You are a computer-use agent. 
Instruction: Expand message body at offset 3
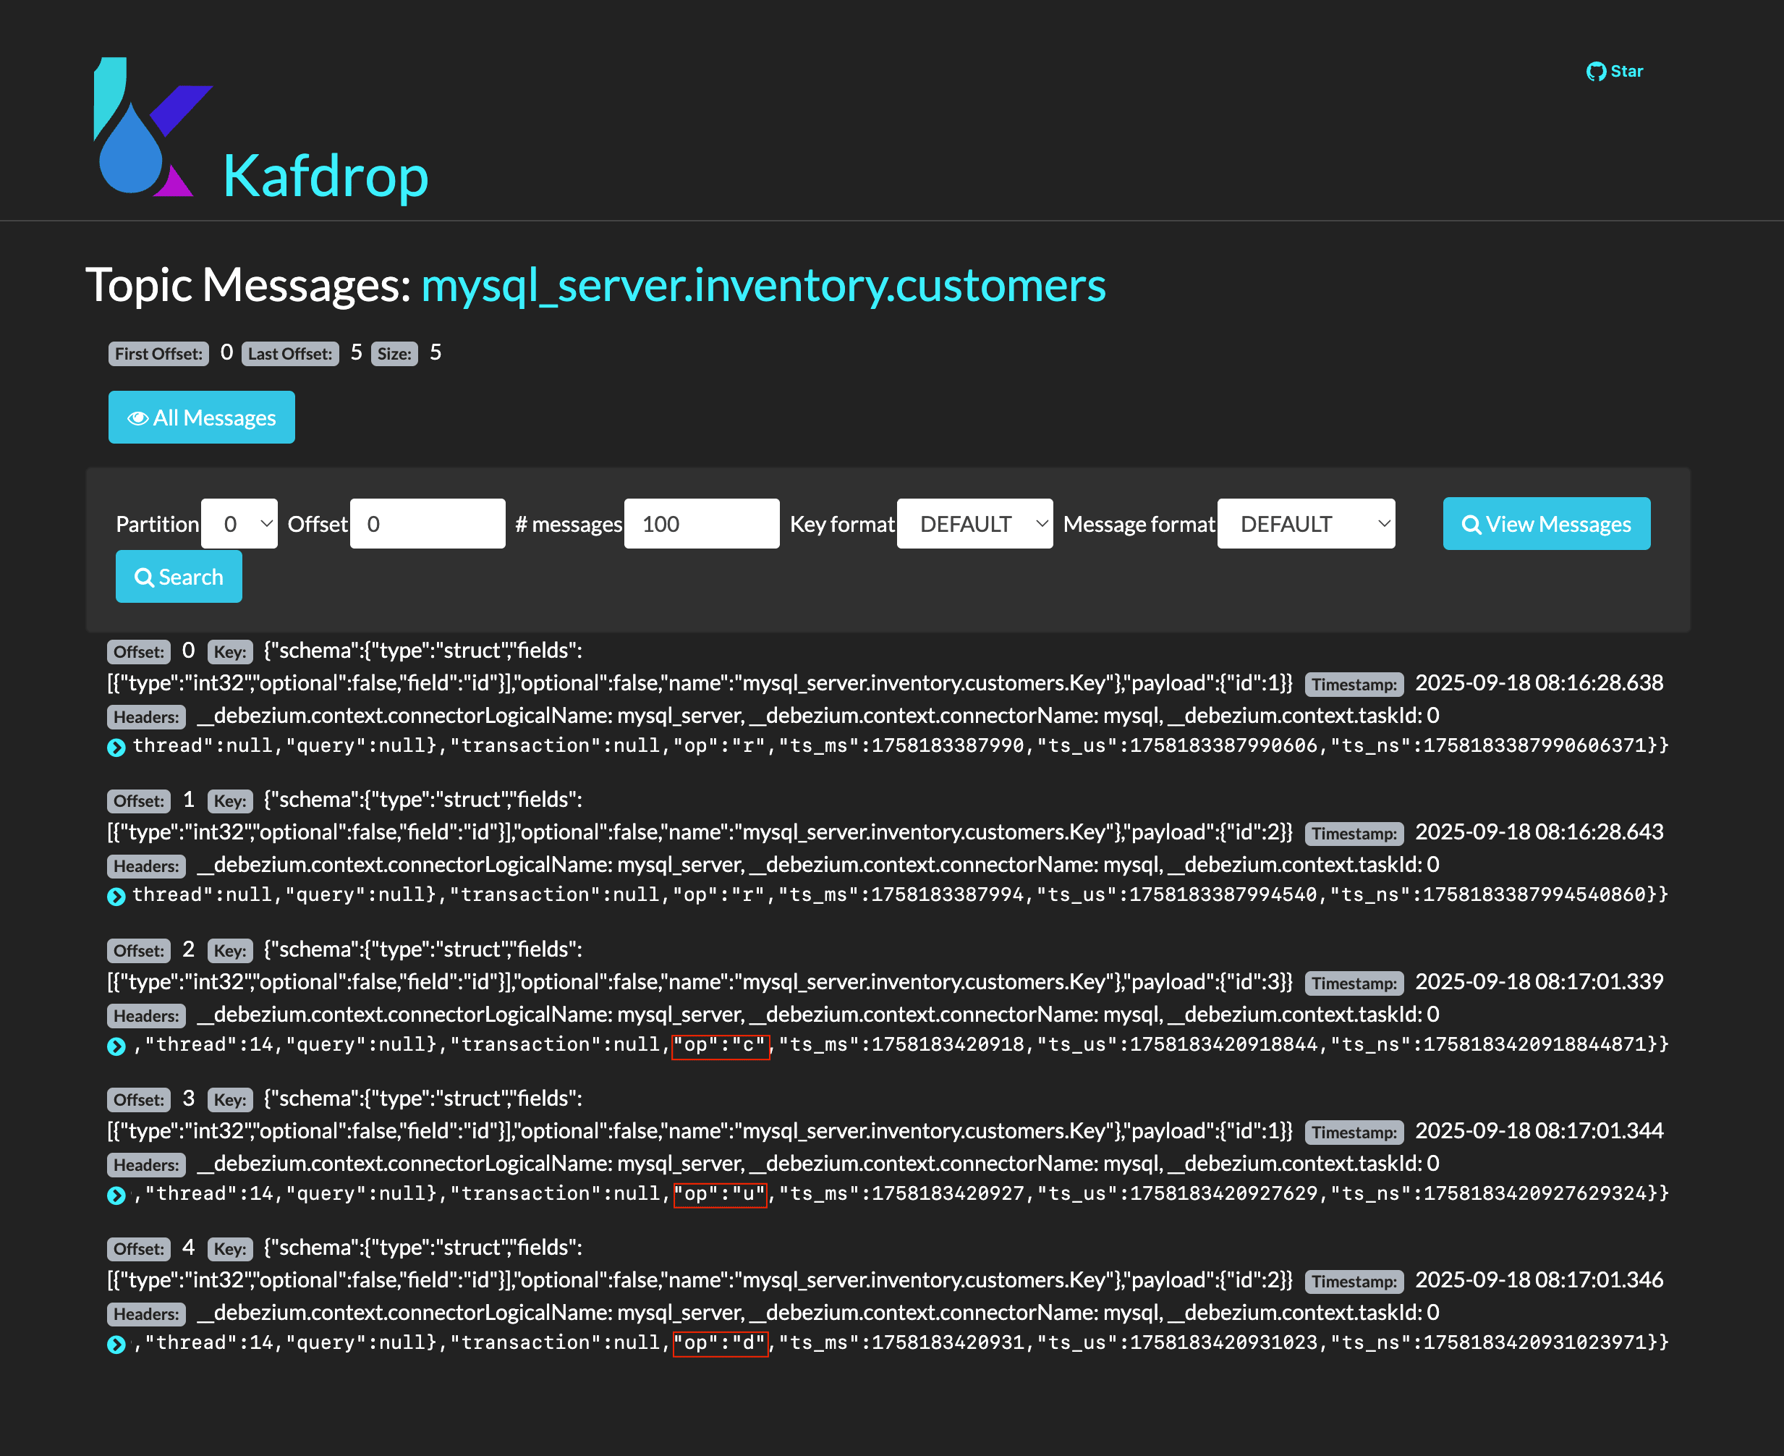pos(116,1195)
